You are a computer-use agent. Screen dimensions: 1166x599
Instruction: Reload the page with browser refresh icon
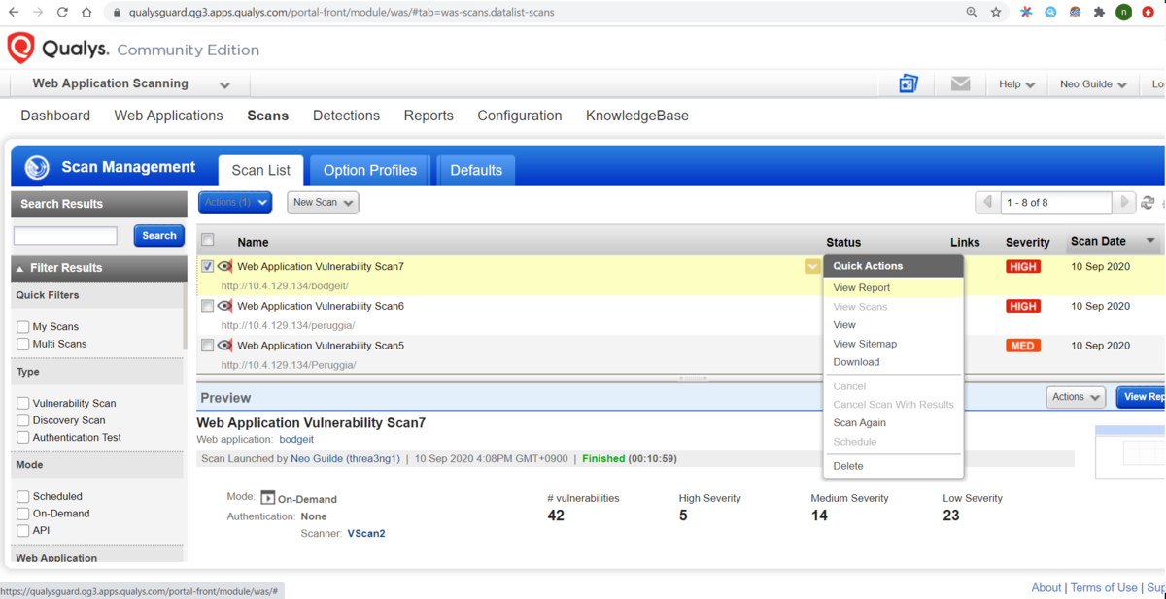click(62, 13)
